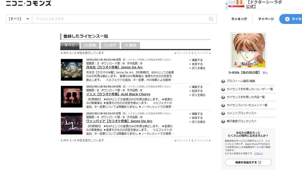Click top pagination 次の10件 link

pos(202,53)
